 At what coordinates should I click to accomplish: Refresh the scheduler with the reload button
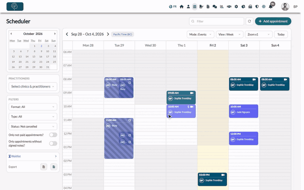point(249,21)
